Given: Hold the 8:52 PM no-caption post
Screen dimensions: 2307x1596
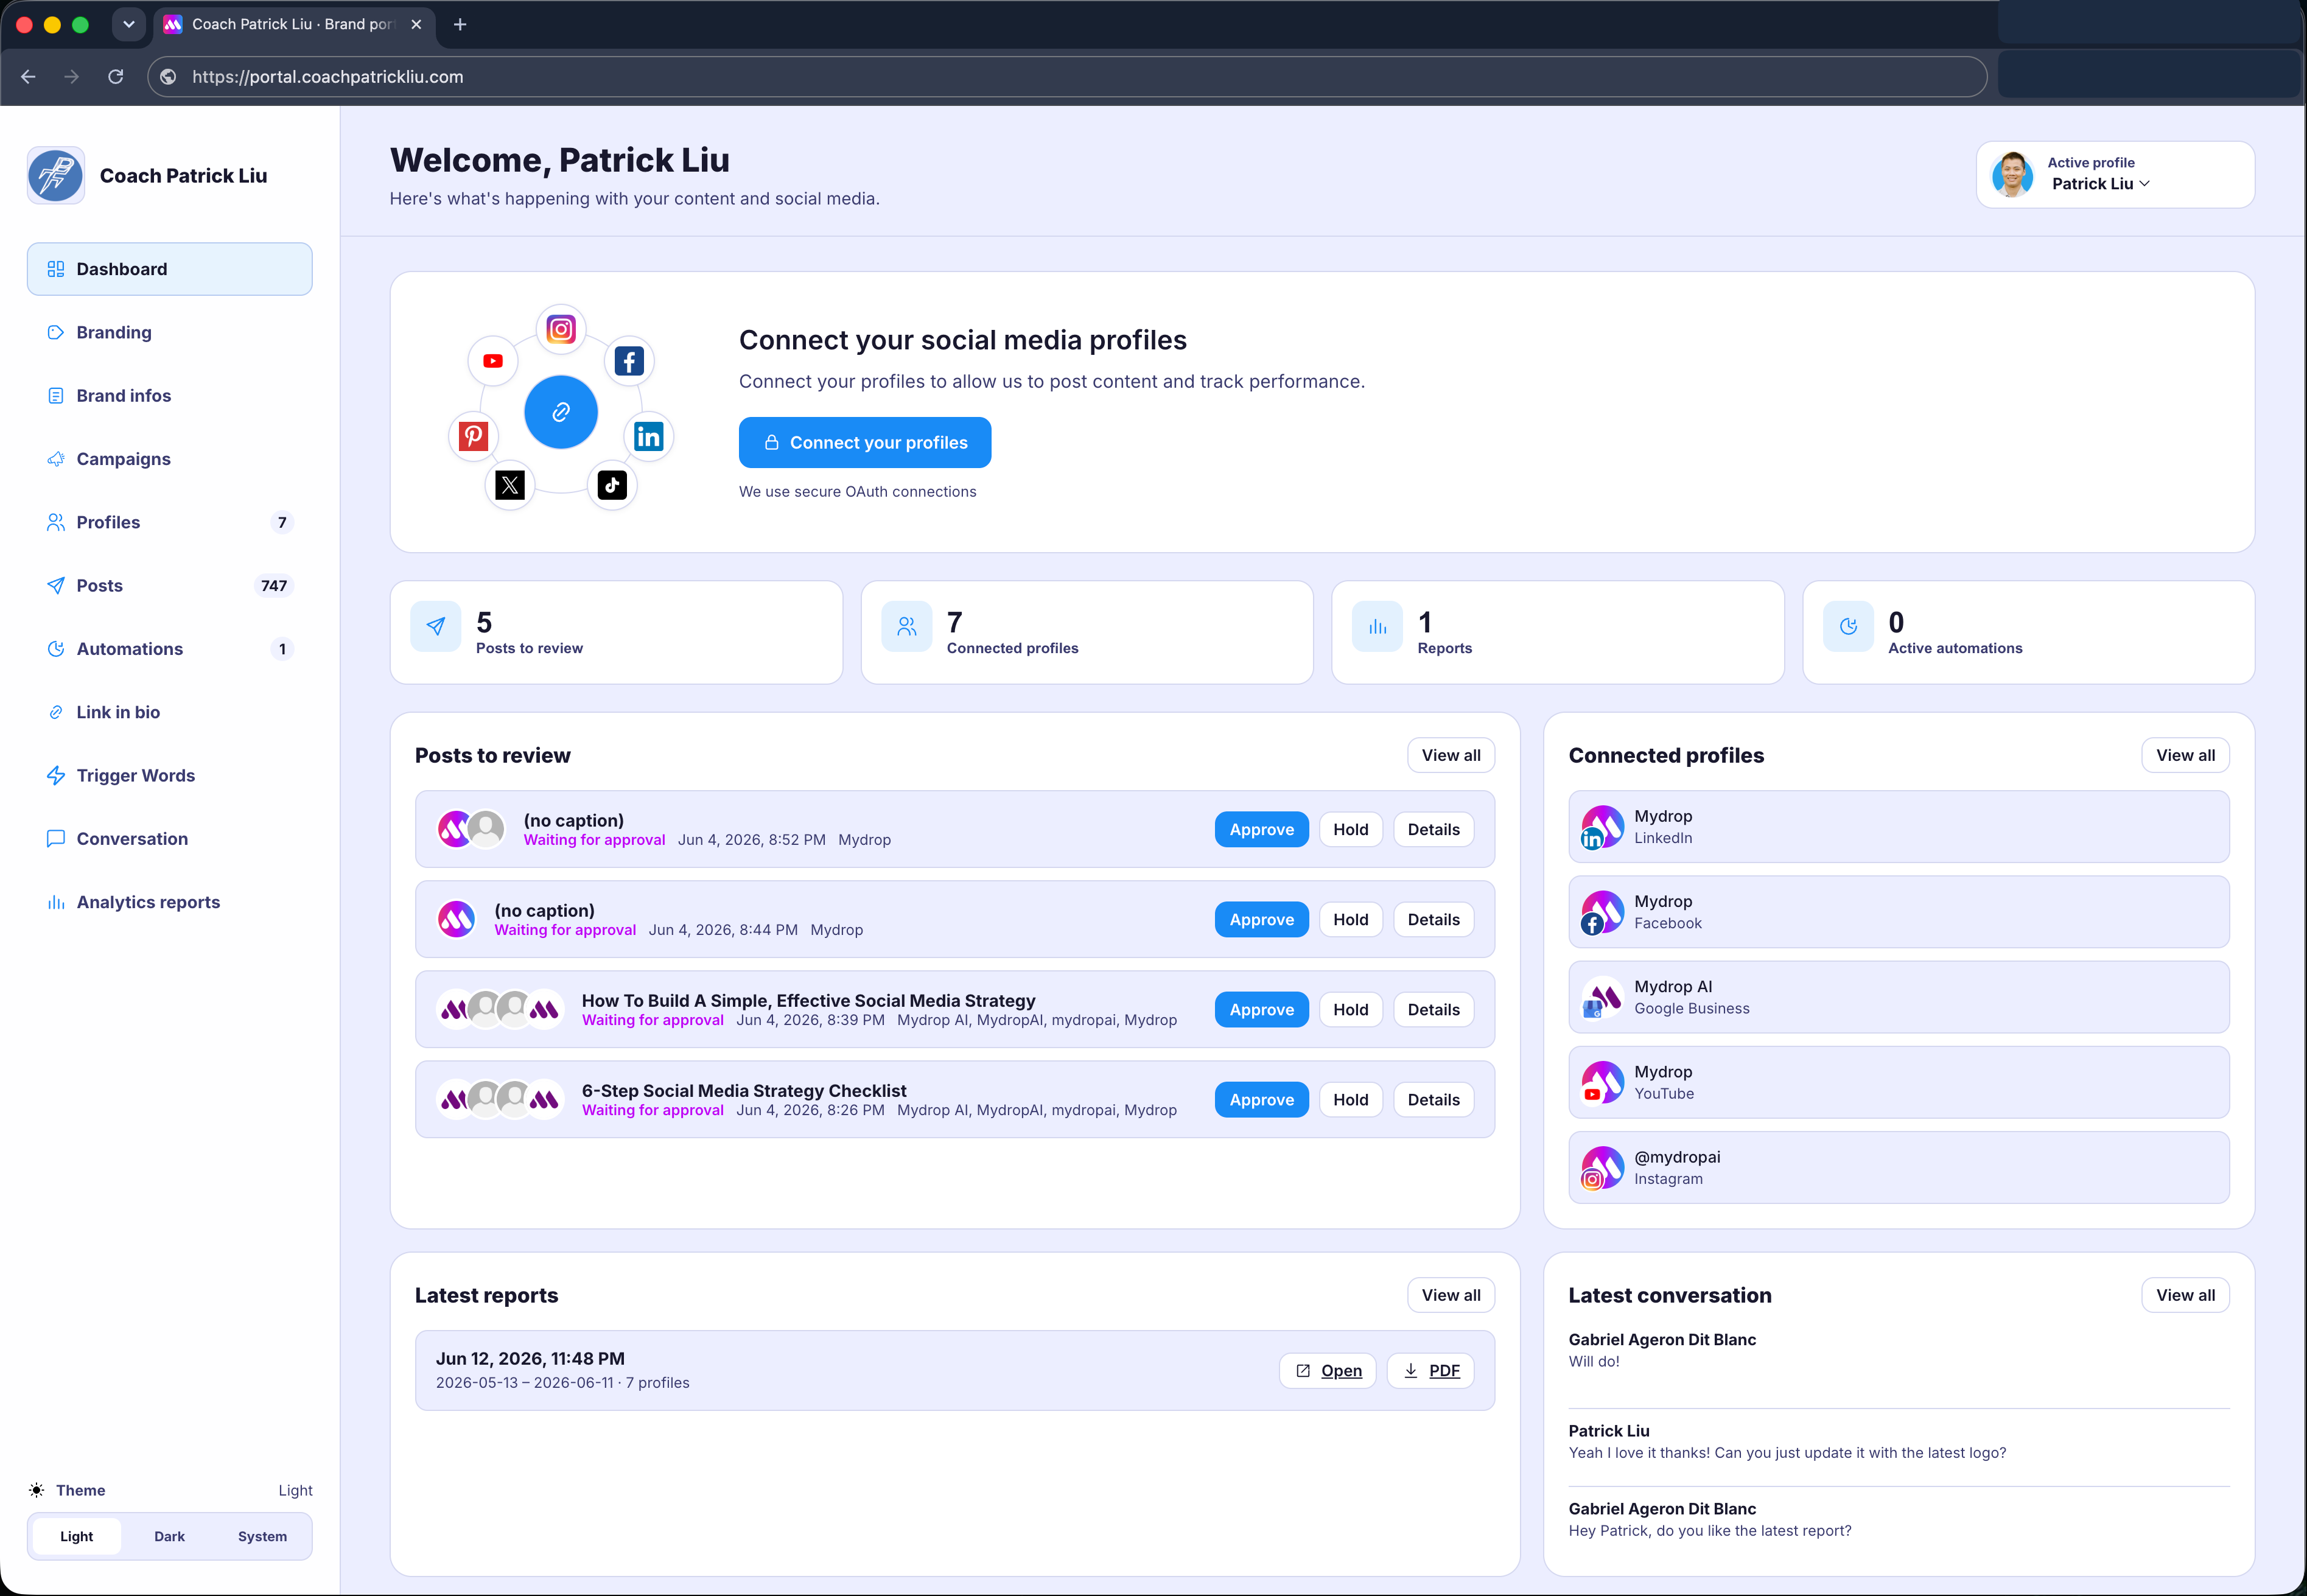Looking at the screenshot, I should click(x=1350, y=829).
